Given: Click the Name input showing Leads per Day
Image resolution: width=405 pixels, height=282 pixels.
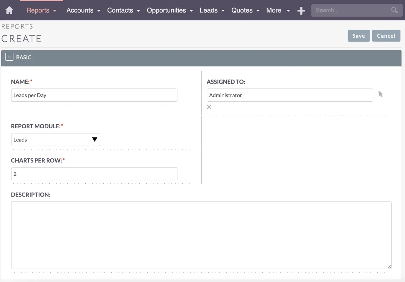Looking at the screenshot, I should coord(94,95).
